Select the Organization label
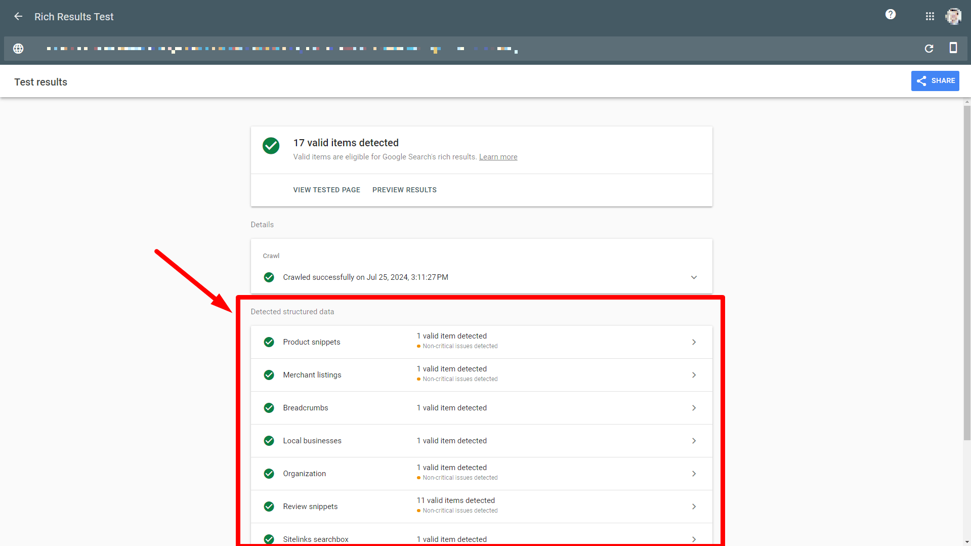971x546 pixels. coord(305,474)
